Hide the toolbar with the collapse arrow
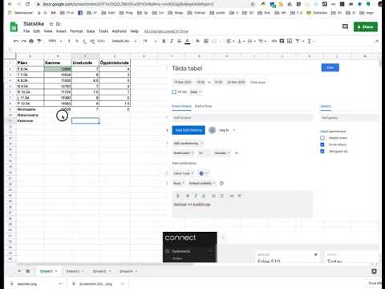Image resolution: width=385 pixels, height=289 pixels. (x=377, y=41)
